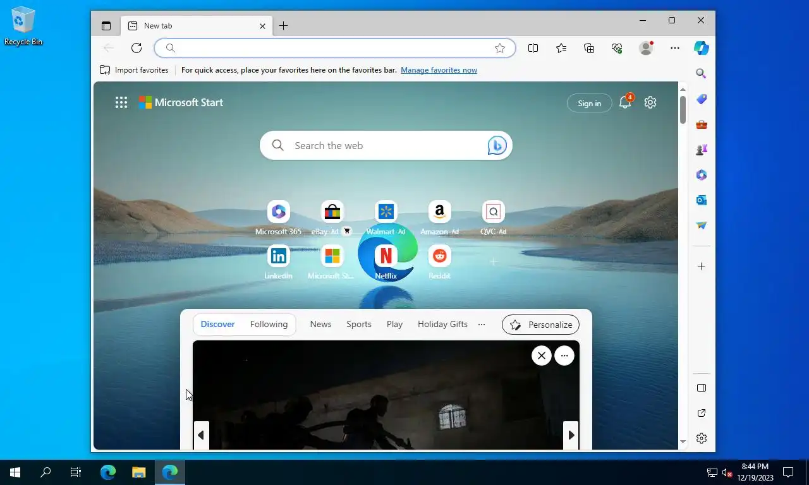The width and height of the screenshot is (809, 485).
Task: Open Task View in taskbar
Action: (76, 472)
